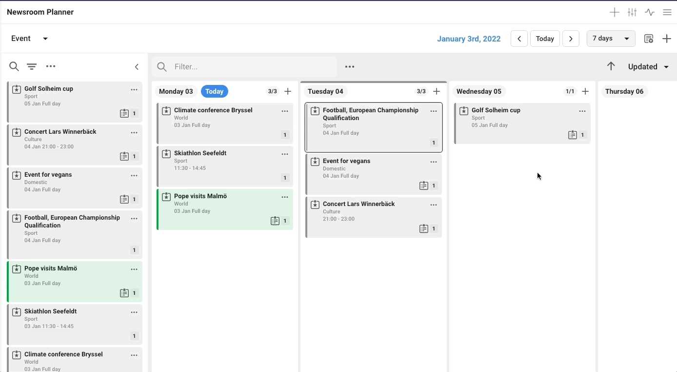
Task: Click the sliders settings icon in top bar
Action: coord(632,12)
